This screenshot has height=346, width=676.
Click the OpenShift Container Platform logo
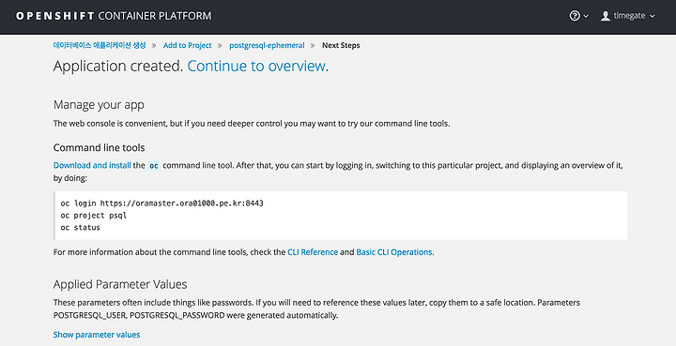pos(114,16)
